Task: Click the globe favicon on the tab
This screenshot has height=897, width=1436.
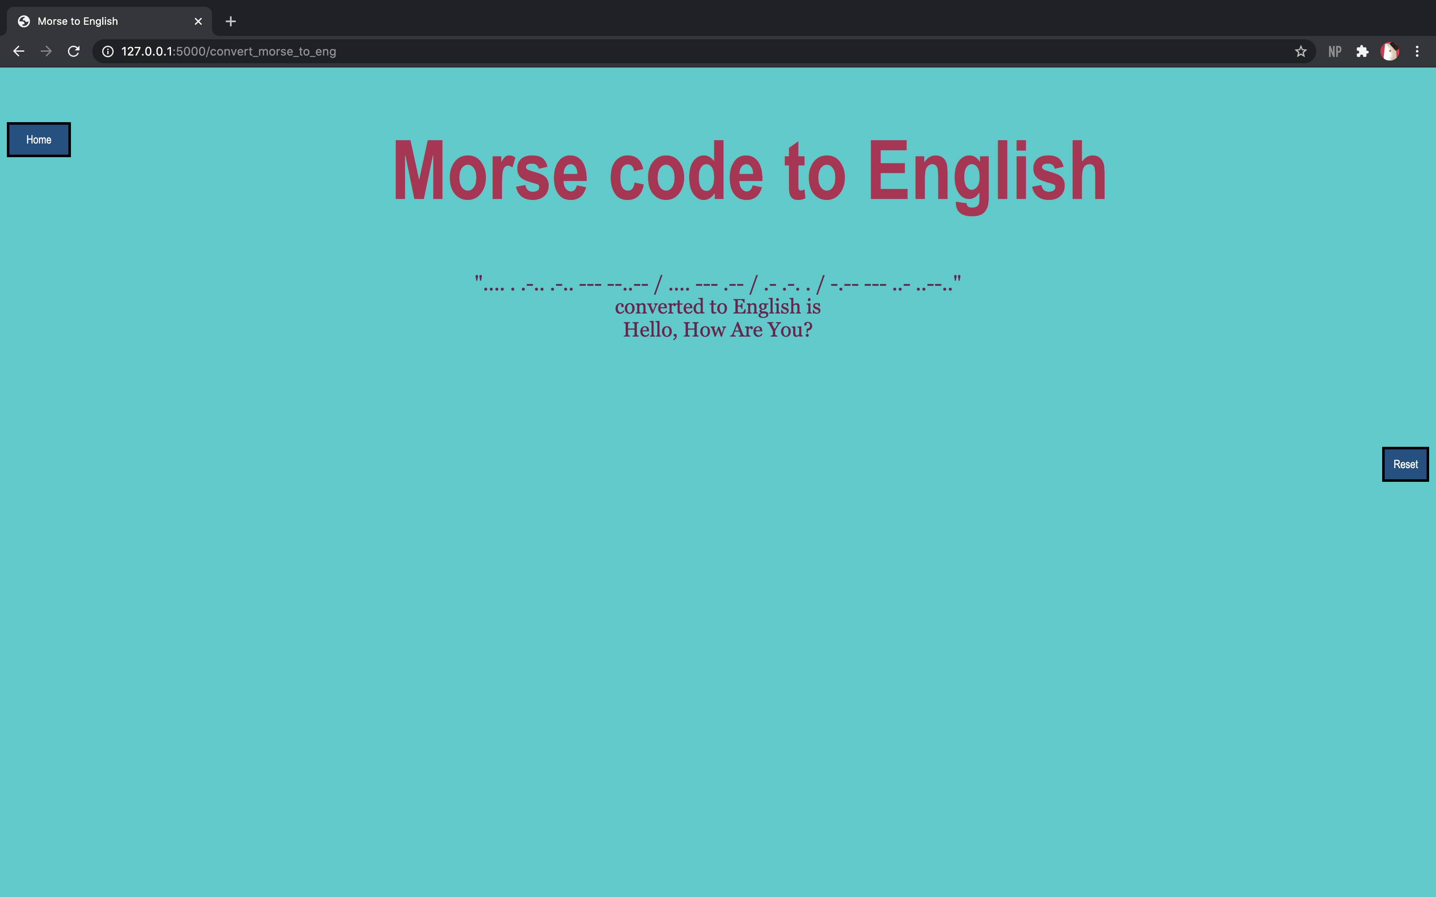Action: click(24, 21)
